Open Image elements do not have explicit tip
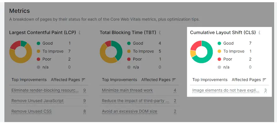The width and height of the screenshot is (277, 123). 226,90
